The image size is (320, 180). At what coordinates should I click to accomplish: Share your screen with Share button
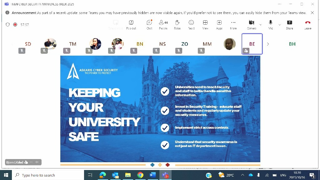click(x=290, y=24)
